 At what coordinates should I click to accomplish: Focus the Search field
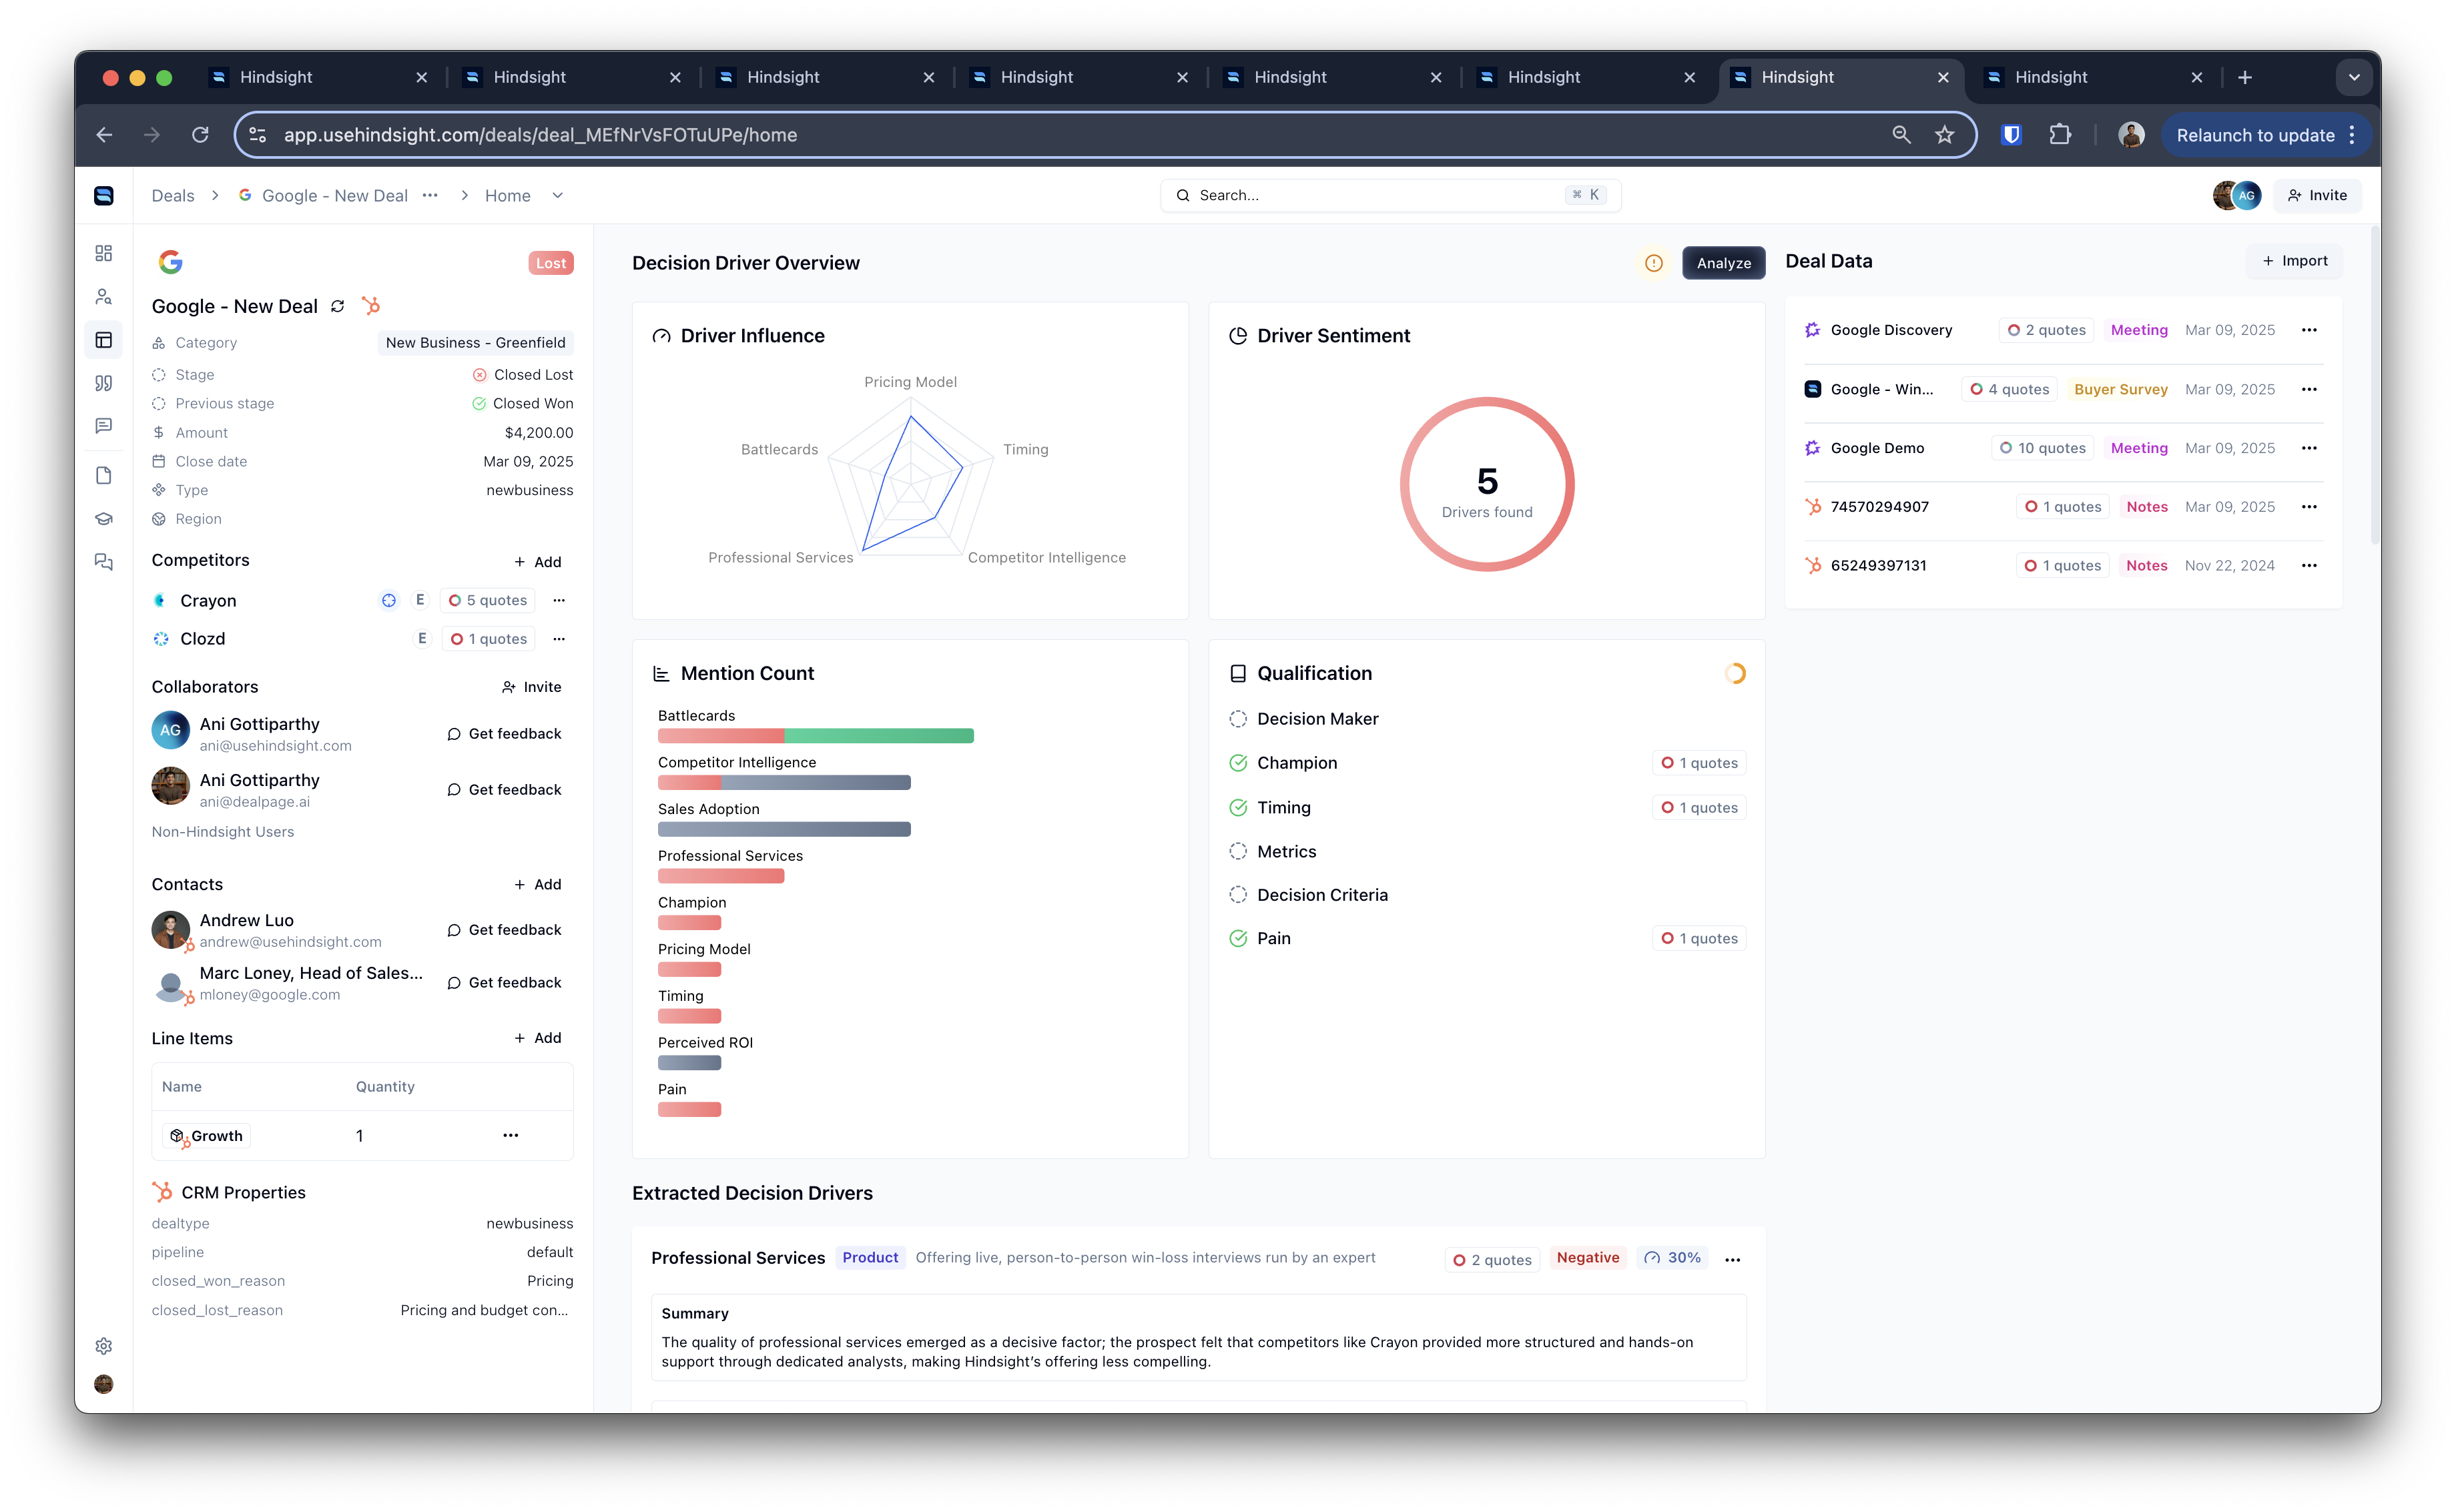(x=1391, y=196)
